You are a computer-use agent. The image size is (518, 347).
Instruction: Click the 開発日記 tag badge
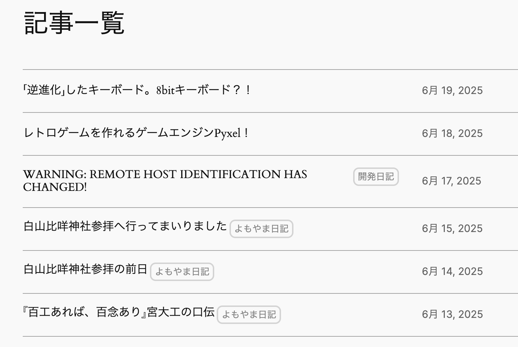[376, 177]
